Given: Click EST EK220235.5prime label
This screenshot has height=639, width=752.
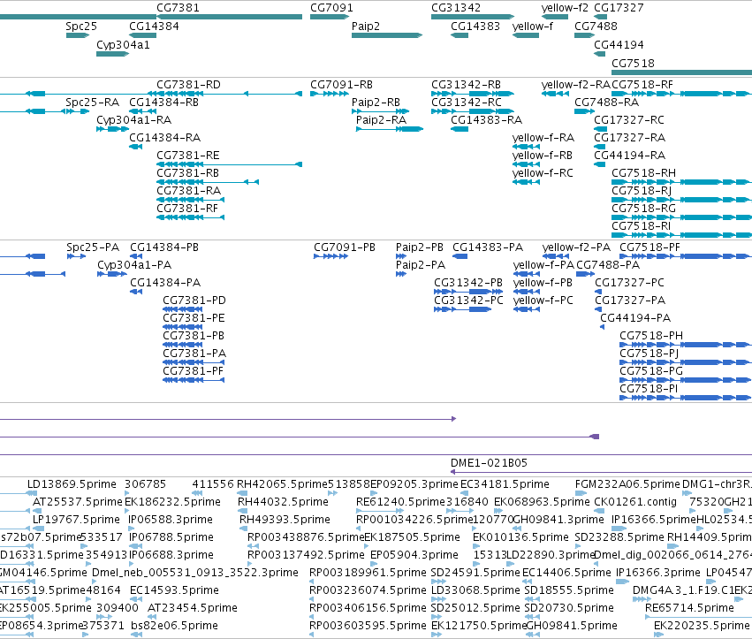Looking at the screenshot, I should tap(702, 626).
